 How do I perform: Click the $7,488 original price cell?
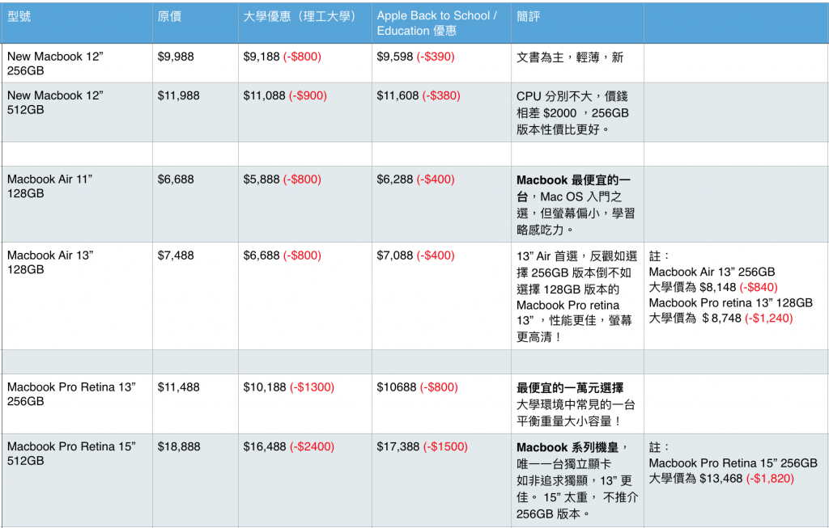pyautogui.click(x=176, y=256)
